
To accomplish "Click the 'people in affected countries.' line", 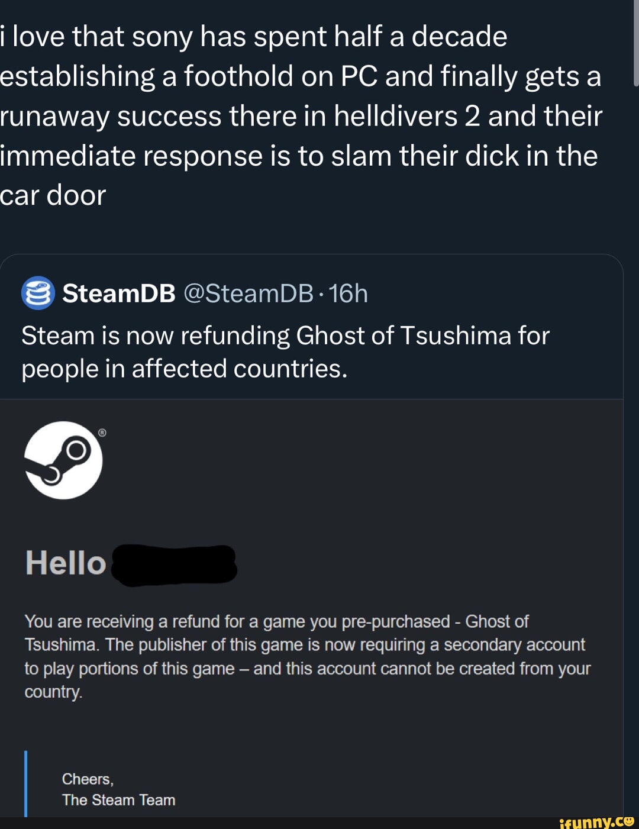I will 185,369.
